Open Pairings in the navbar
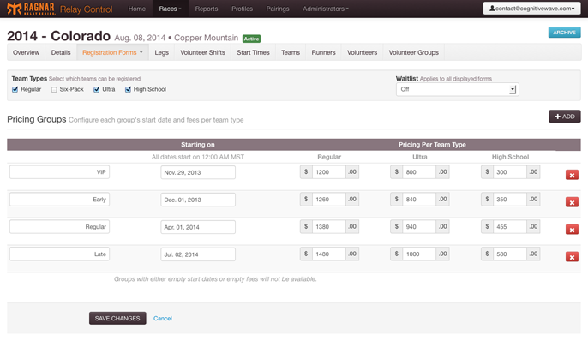The image size is (588, 347). tap(278, 9)
